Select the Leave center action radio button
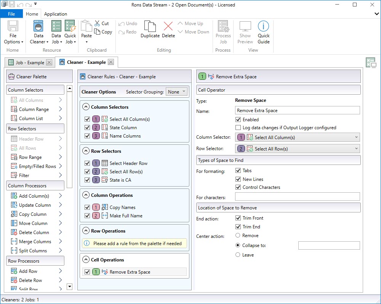Viewport: 381px width, 304px height. tap(238, 255)
